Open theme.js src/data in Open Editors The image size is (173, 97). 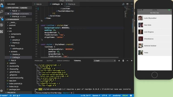click(x=18, y=17)
